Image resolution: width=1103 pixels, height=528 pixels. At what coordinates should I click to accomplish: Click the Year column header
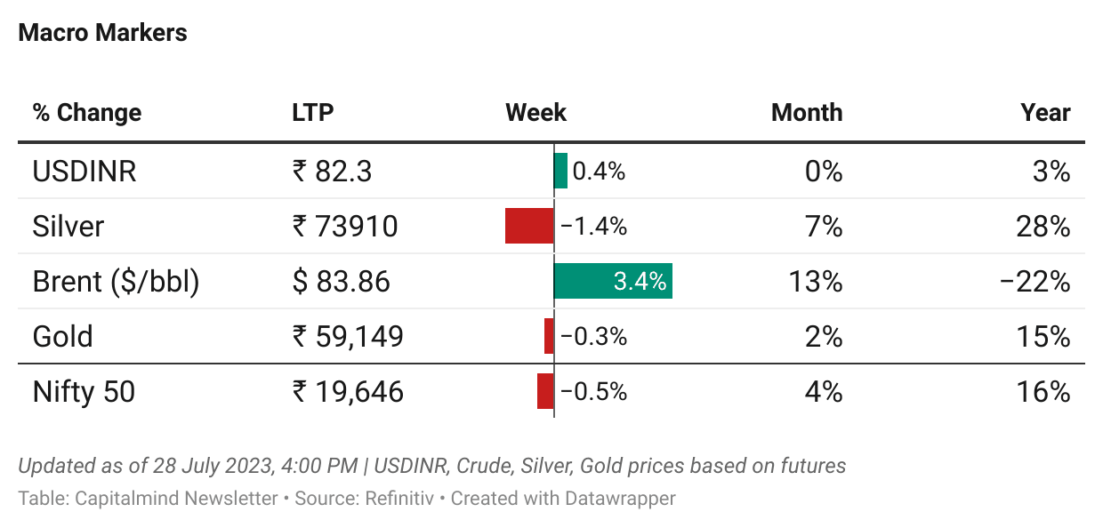point(1045,113)
